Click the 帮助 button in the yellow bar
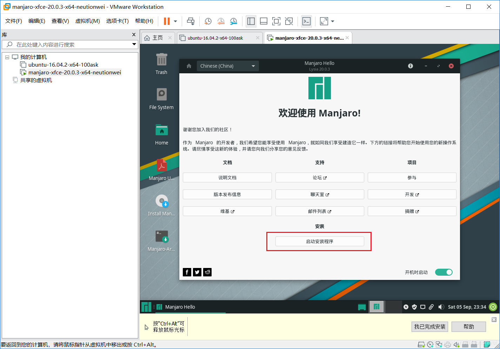Viewport: 500px width, 349px height. [x=469, y=327]
